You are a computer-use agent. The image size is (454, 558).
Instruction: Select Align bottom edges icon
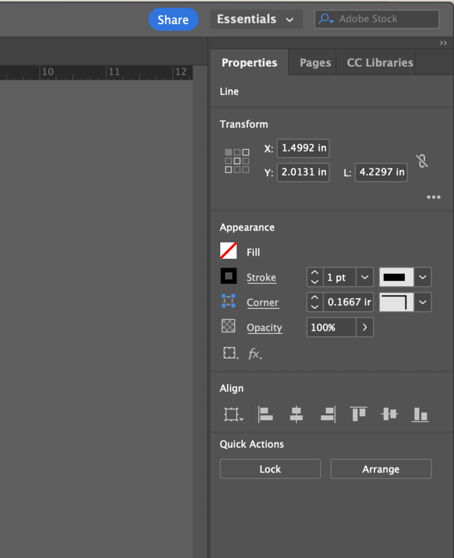[x=420, y=414]
